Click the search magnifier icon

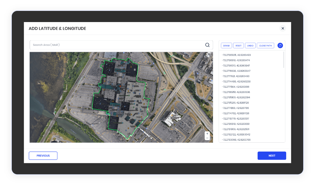(207, 45)
